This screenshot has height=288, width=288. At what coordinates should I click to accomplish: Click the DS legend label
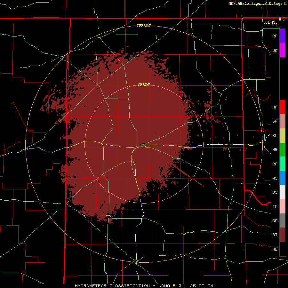[275, 192]
